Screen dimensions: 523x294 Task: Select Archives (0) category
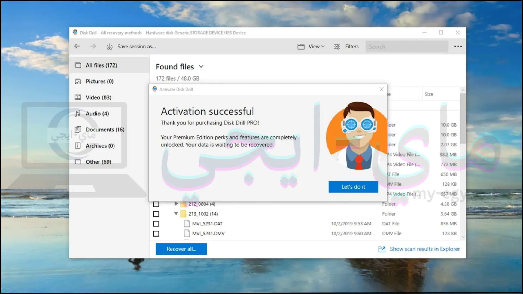click(x=109, y=146)
